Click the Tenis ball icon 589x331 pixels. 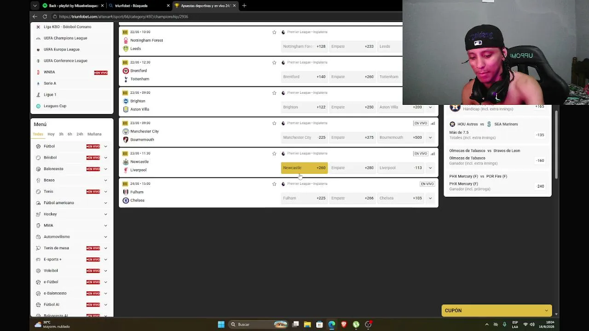[38, 192]
